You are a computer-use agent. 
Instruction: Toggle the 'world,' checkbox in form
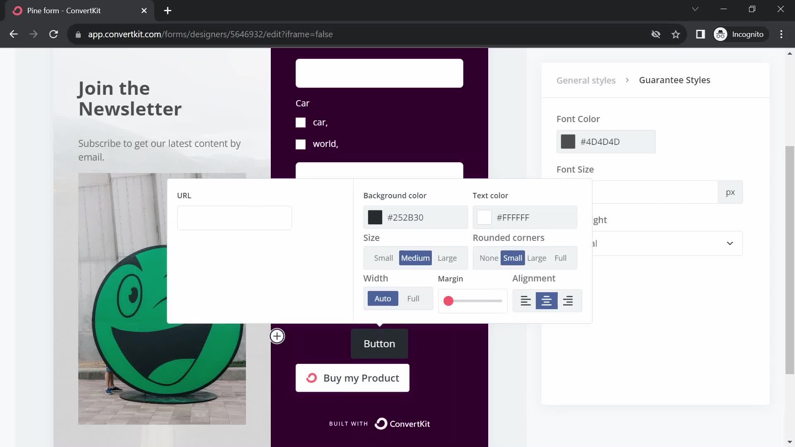click(300, 144)
